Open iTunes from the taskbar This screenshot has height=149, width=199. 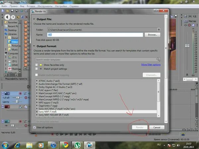[x=53, y=145]
